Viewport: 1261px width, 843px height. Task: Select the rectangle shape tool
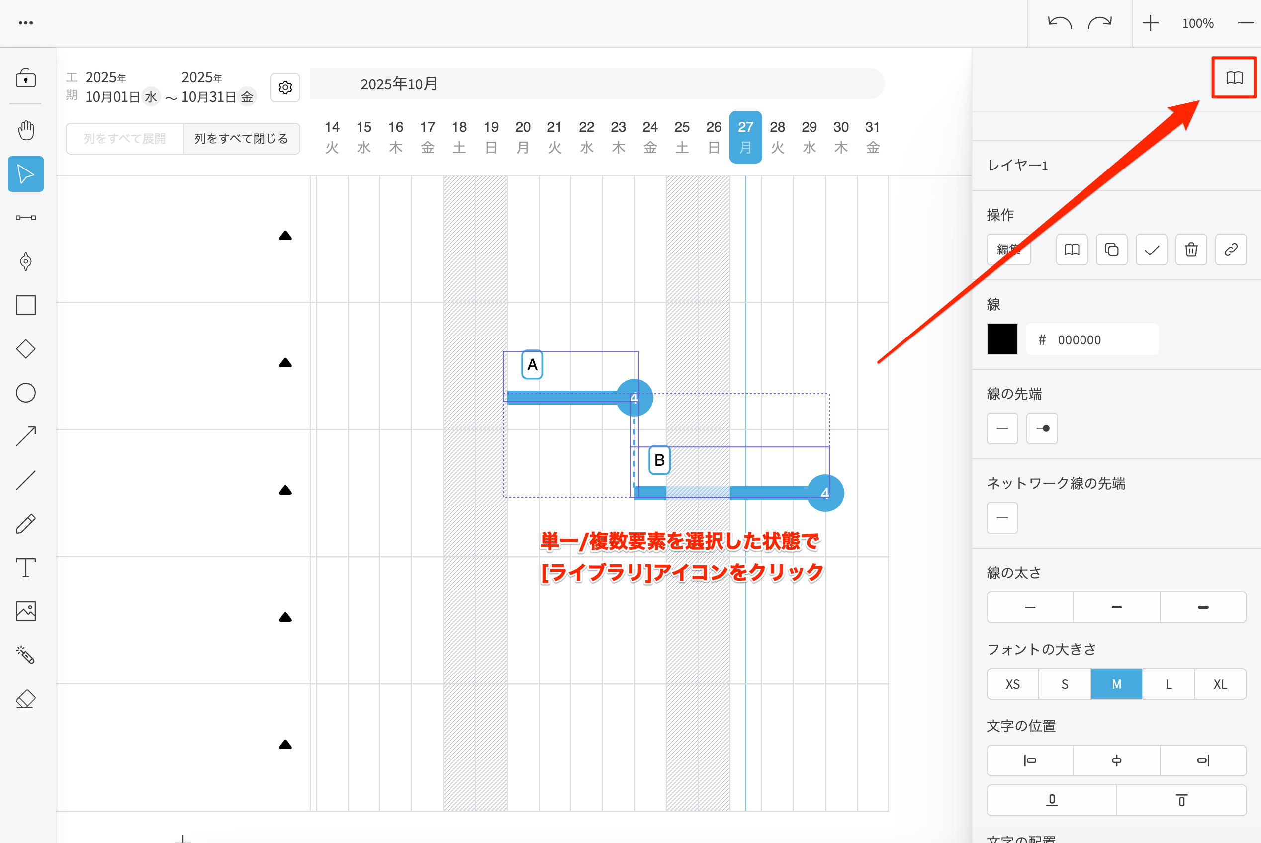26,305
